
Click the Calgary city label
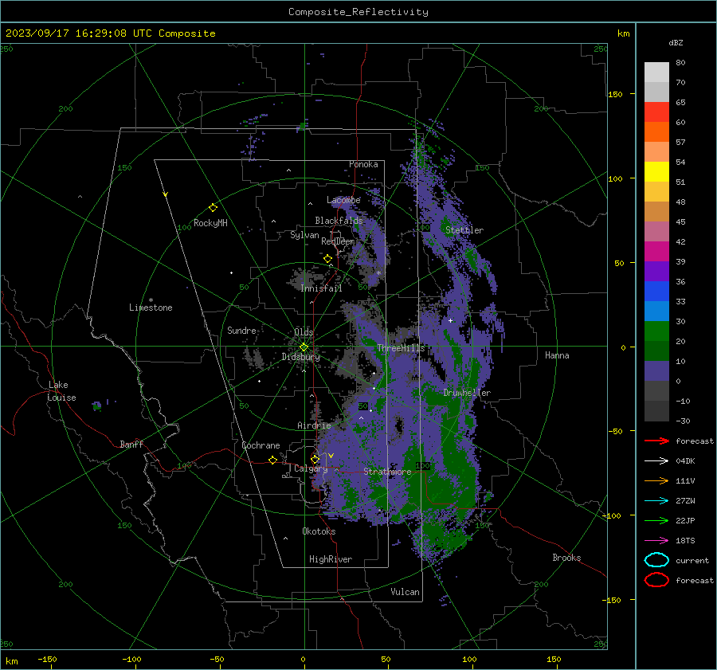click(x=311, y=468)
